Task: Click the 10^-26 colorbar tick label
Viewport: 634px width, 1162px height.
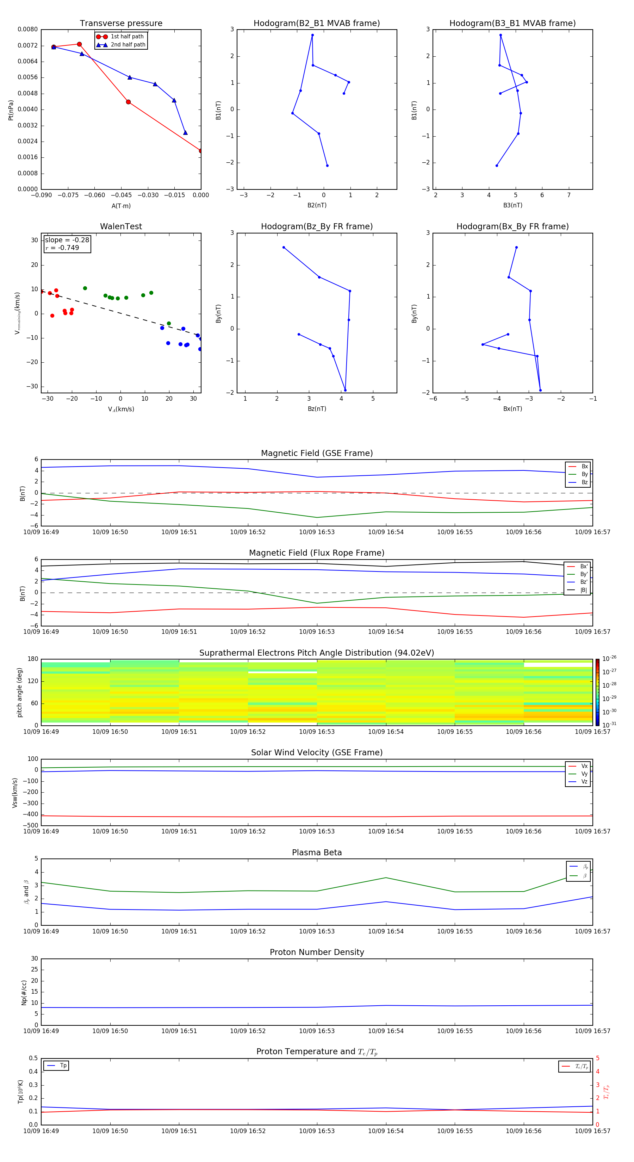Action: point(609,658)
